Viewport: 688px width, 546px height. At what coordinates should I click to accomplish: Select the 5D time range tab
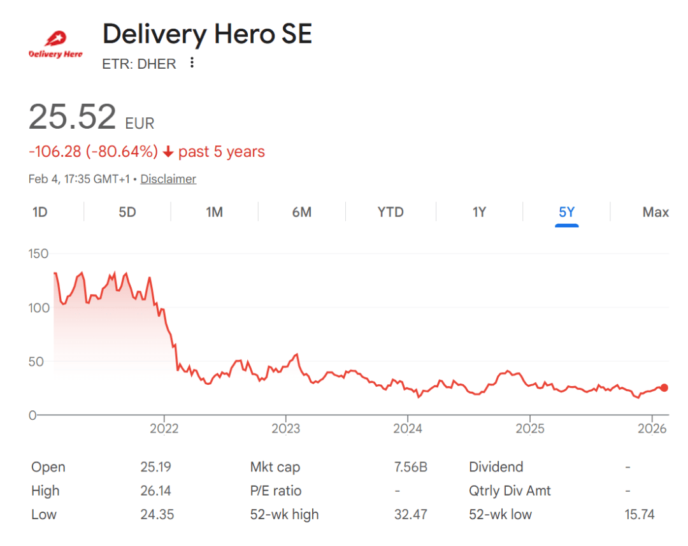127,212
